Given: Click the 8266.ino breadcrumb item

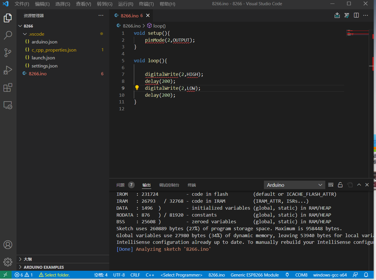Looking at the screenshot, I should (129, 26).
